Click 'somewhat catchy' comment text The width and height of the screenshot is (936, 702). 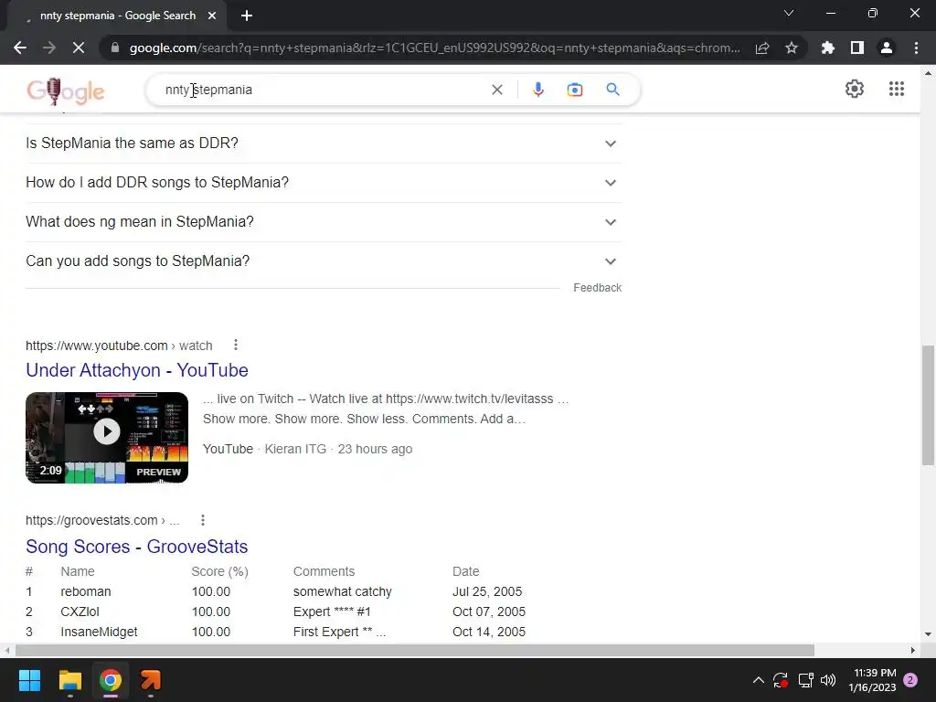pos(342,591)
